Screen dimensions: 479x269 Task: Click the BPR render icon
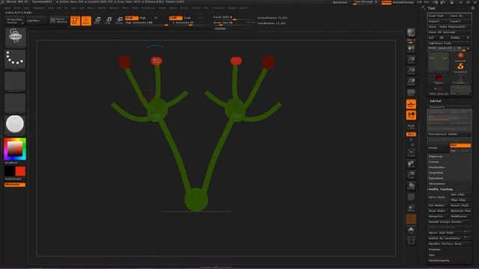(x=411, y=32)
